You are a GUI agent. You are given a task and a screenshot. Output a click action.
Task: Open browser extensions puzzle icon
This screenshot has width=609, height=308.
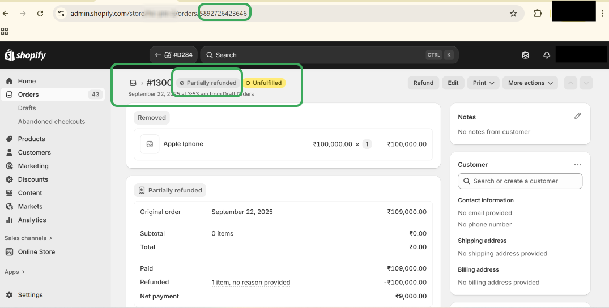[538, 14]
